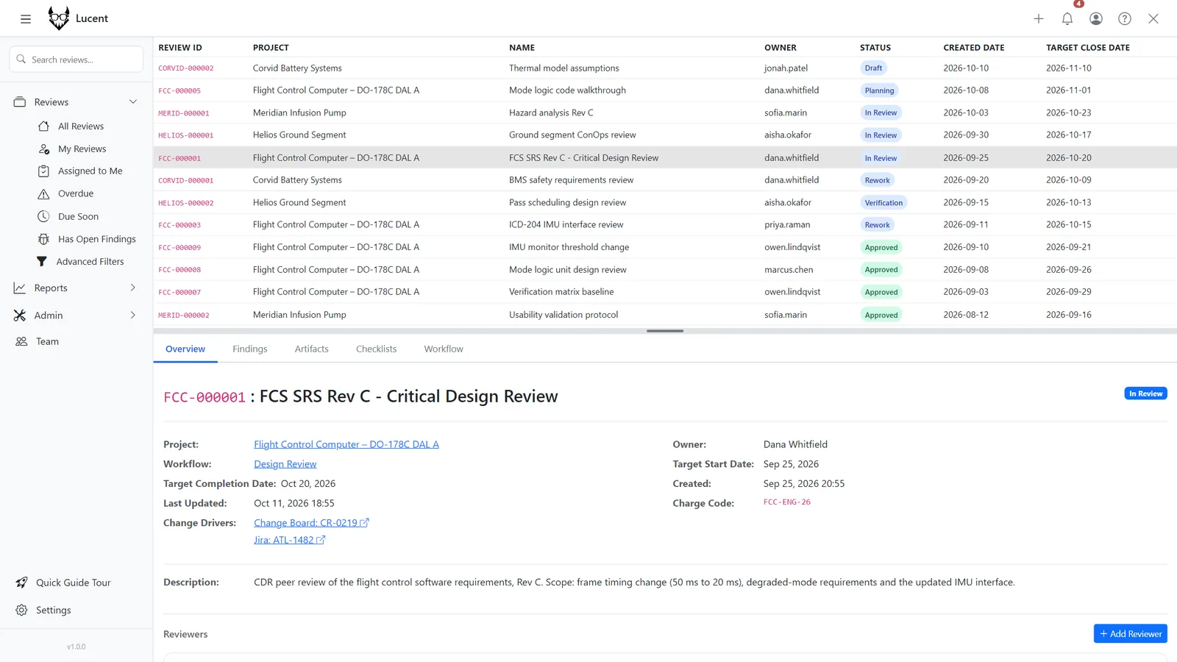Show reviews Assigned to Me

point(90,171)
